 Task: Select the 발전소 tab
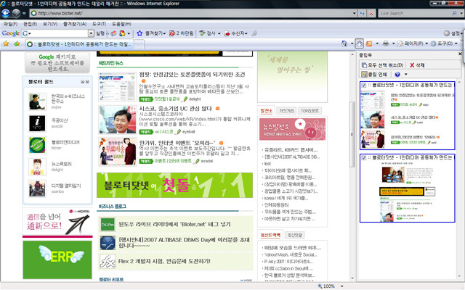coord(267,111)
